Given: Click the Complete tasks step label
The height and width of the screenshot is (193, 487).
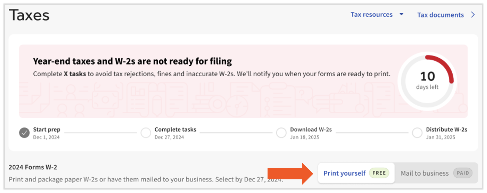Looking at the screenshot, I should 175,130.
